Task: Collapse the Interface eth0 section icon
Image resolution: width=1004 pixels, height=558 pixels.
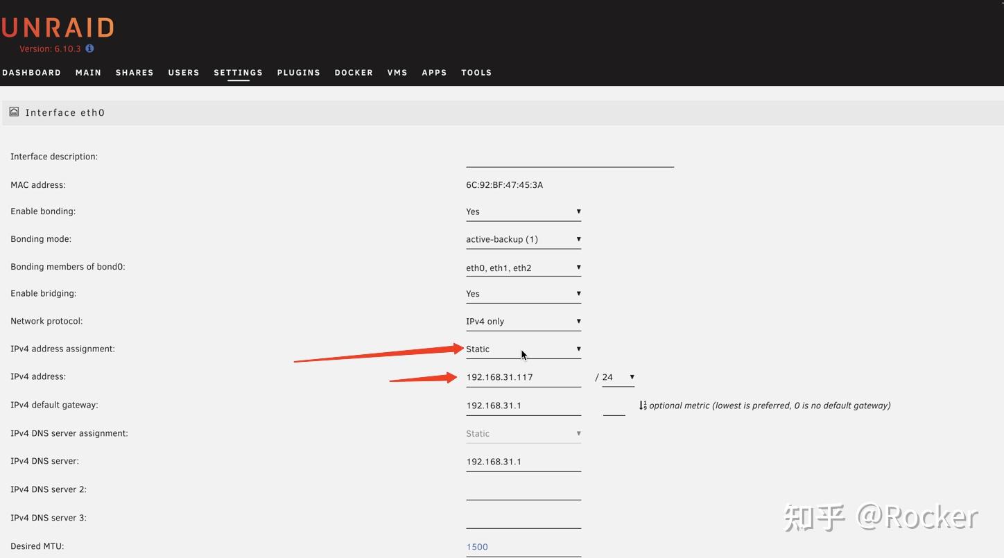Action: click(x=14, y=112)
